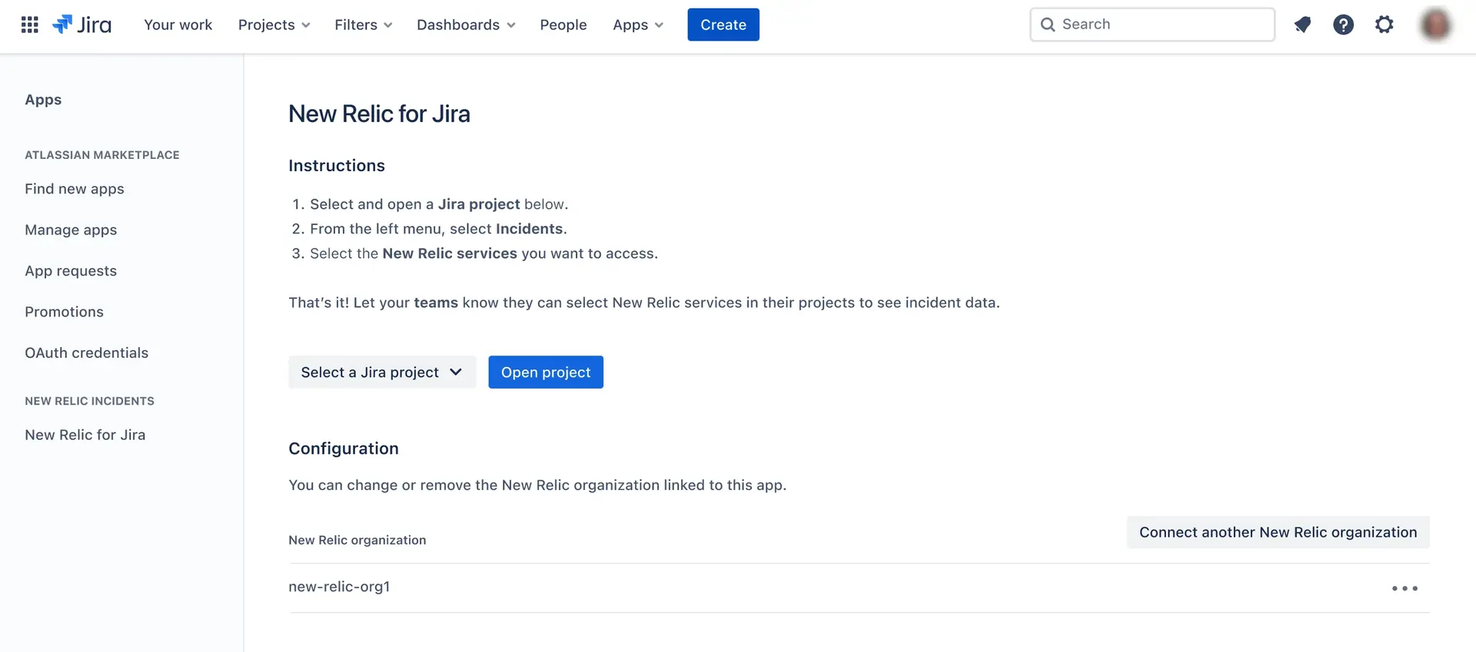Open the three-dot menu for new-relic-org1
The height and width of the screenshot is (652, 1476).
(1405, 588)
